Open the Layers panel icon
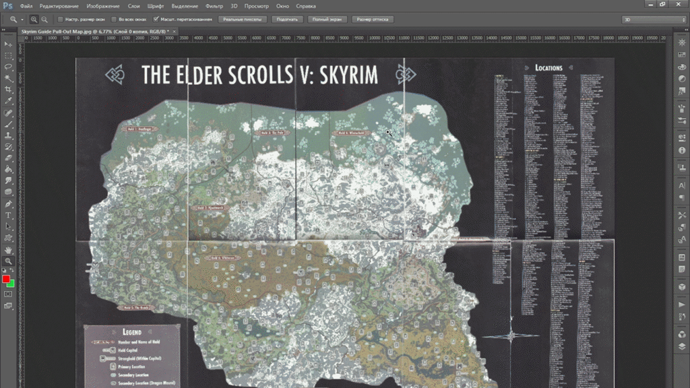 [x=682, y=346]
